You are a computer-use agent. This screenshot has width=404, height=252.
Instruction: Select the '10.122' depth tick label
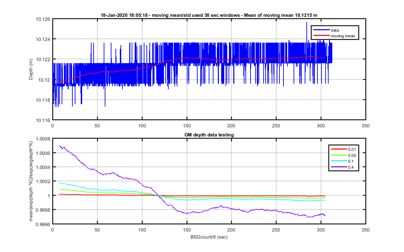(x=43, y=59)
